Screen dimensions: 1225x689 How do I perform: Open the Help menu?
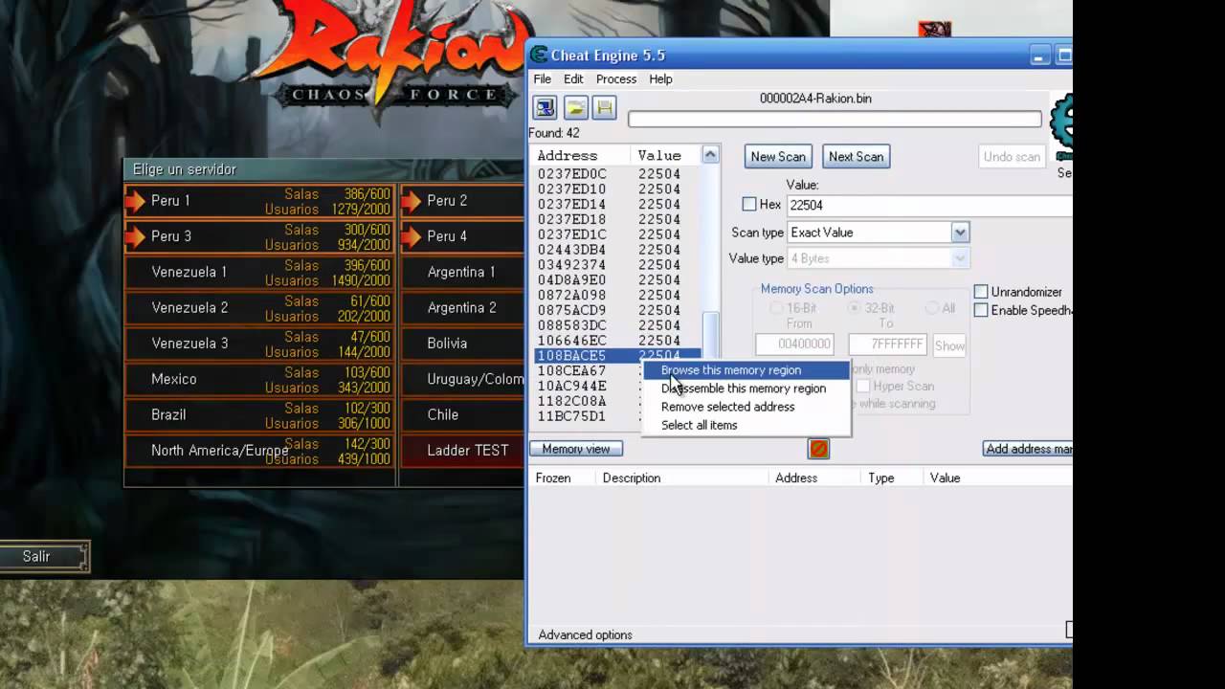(660, 79)
